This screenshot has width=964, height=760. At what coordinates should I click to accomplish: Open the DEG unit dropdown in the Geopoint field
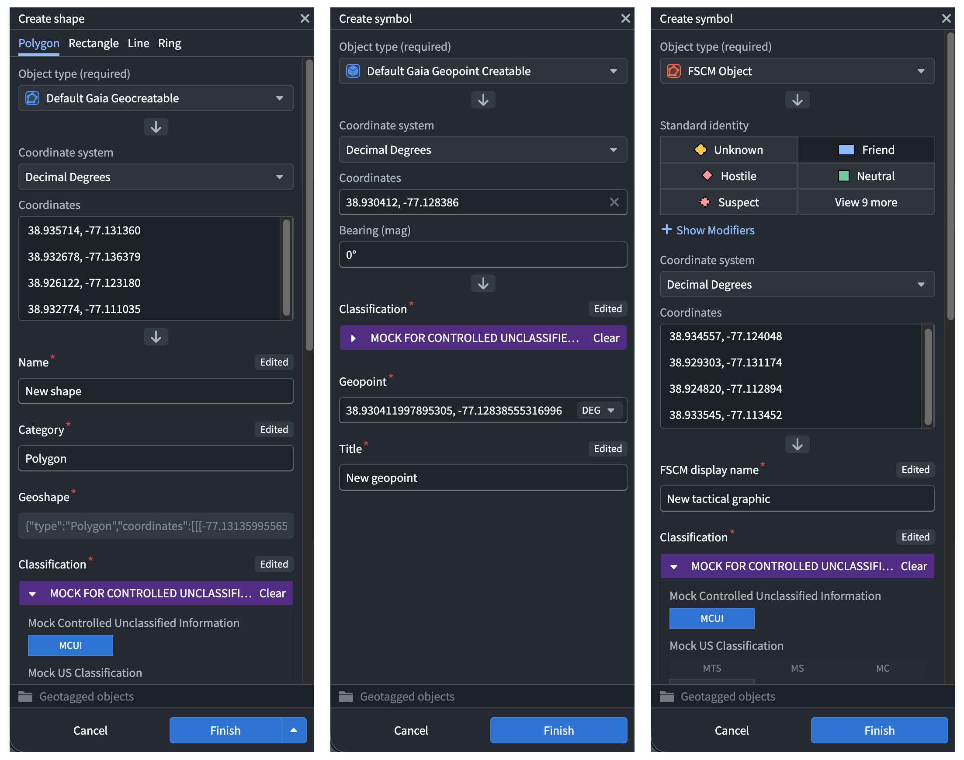coord(599,410)
